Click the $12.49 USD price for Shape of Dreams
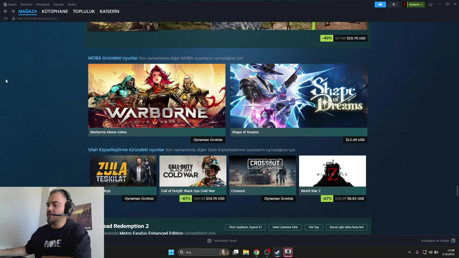 point(355,140)
